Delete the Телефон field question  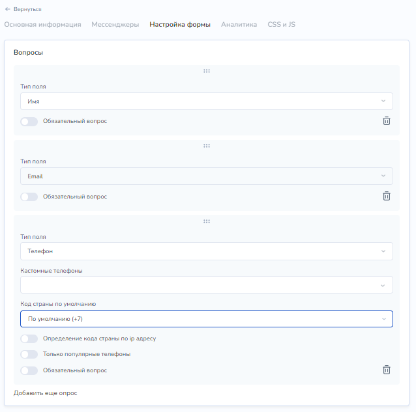tap(386, 370)
